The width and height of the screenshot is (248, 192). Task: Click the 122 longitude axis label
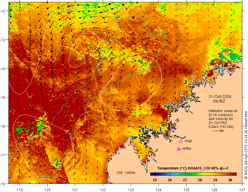pos(103,190)
